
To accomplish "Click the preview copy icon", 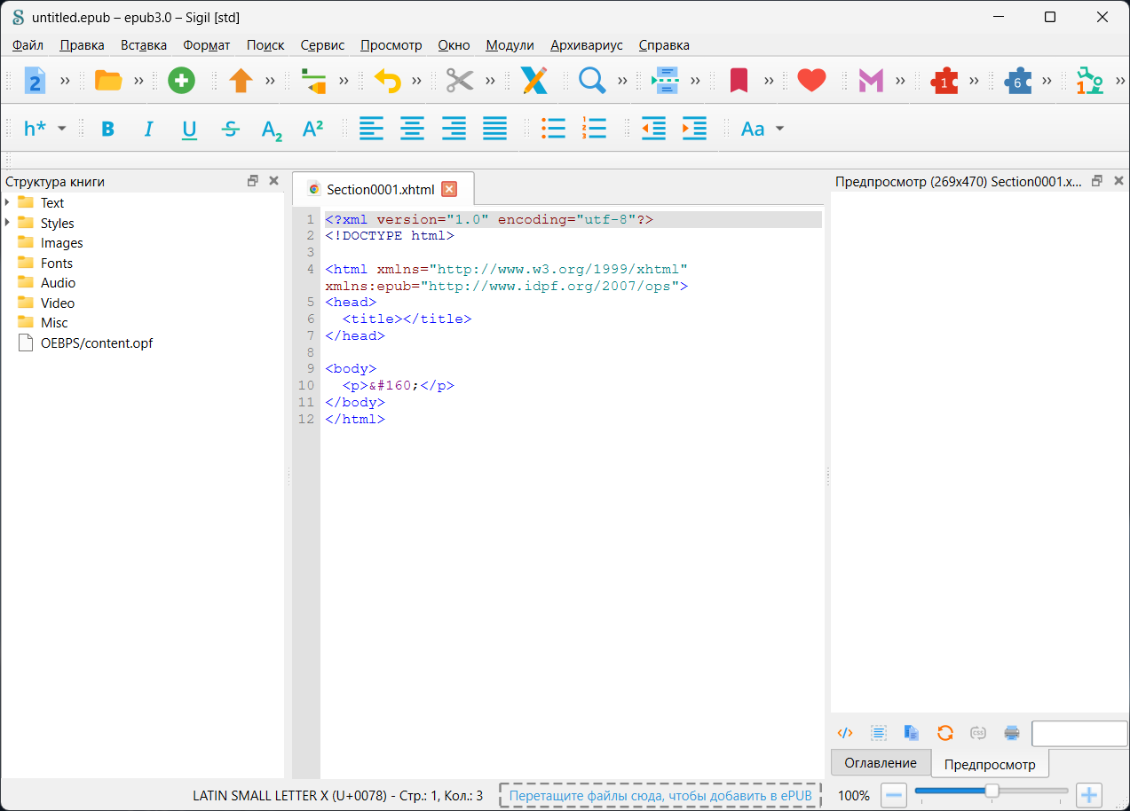I will coord(912,733).
